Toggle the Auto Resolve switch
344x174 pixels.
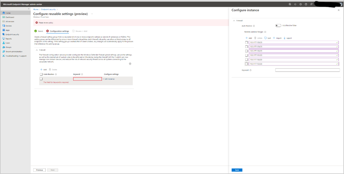tap(278, 26)
